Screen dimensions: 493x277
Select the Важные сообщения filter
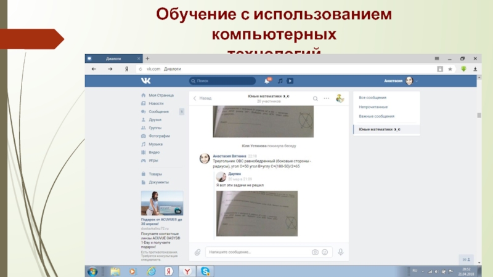click(x=376, y=116)
